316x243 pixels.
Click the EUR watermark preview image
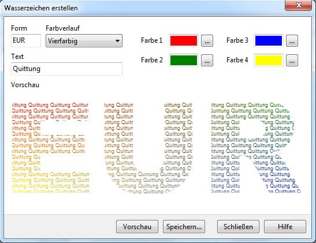[156, 148]
